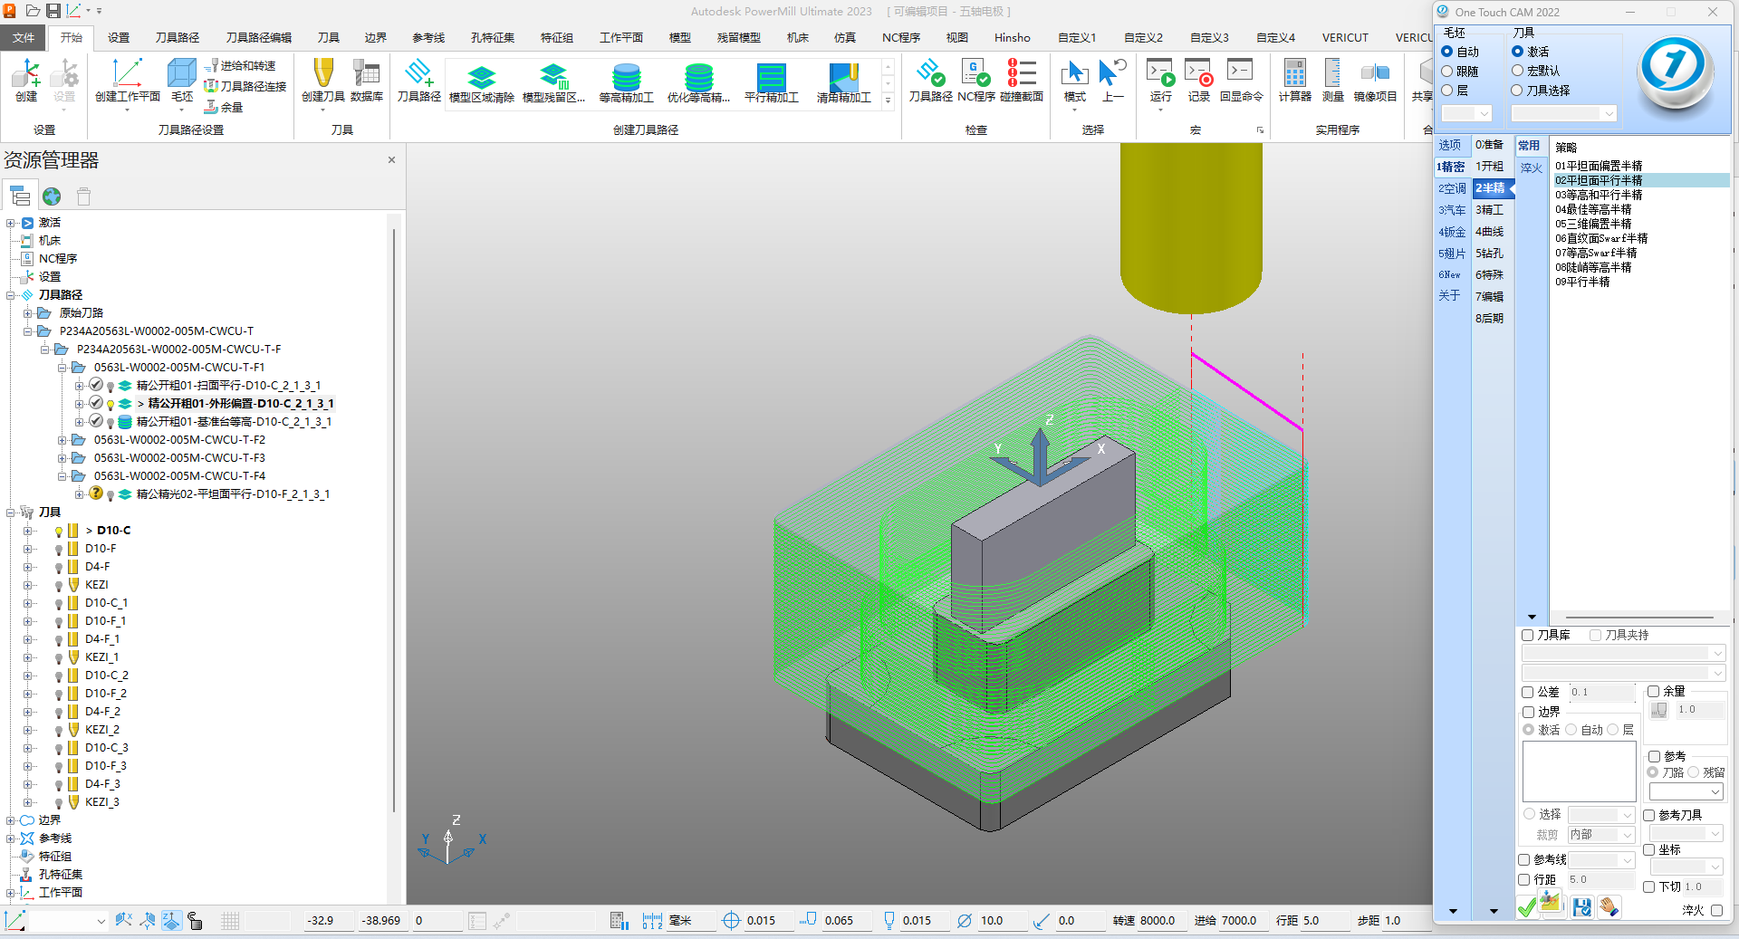Image resolution: width=1739 pixels, height=939 pixels.
Task: Enable the 刀具库 checkbox
Action: [1528, 635]
